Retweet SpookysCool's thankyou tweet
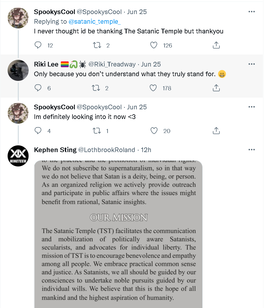Screen dimensions: 266x308 (97, 45)
